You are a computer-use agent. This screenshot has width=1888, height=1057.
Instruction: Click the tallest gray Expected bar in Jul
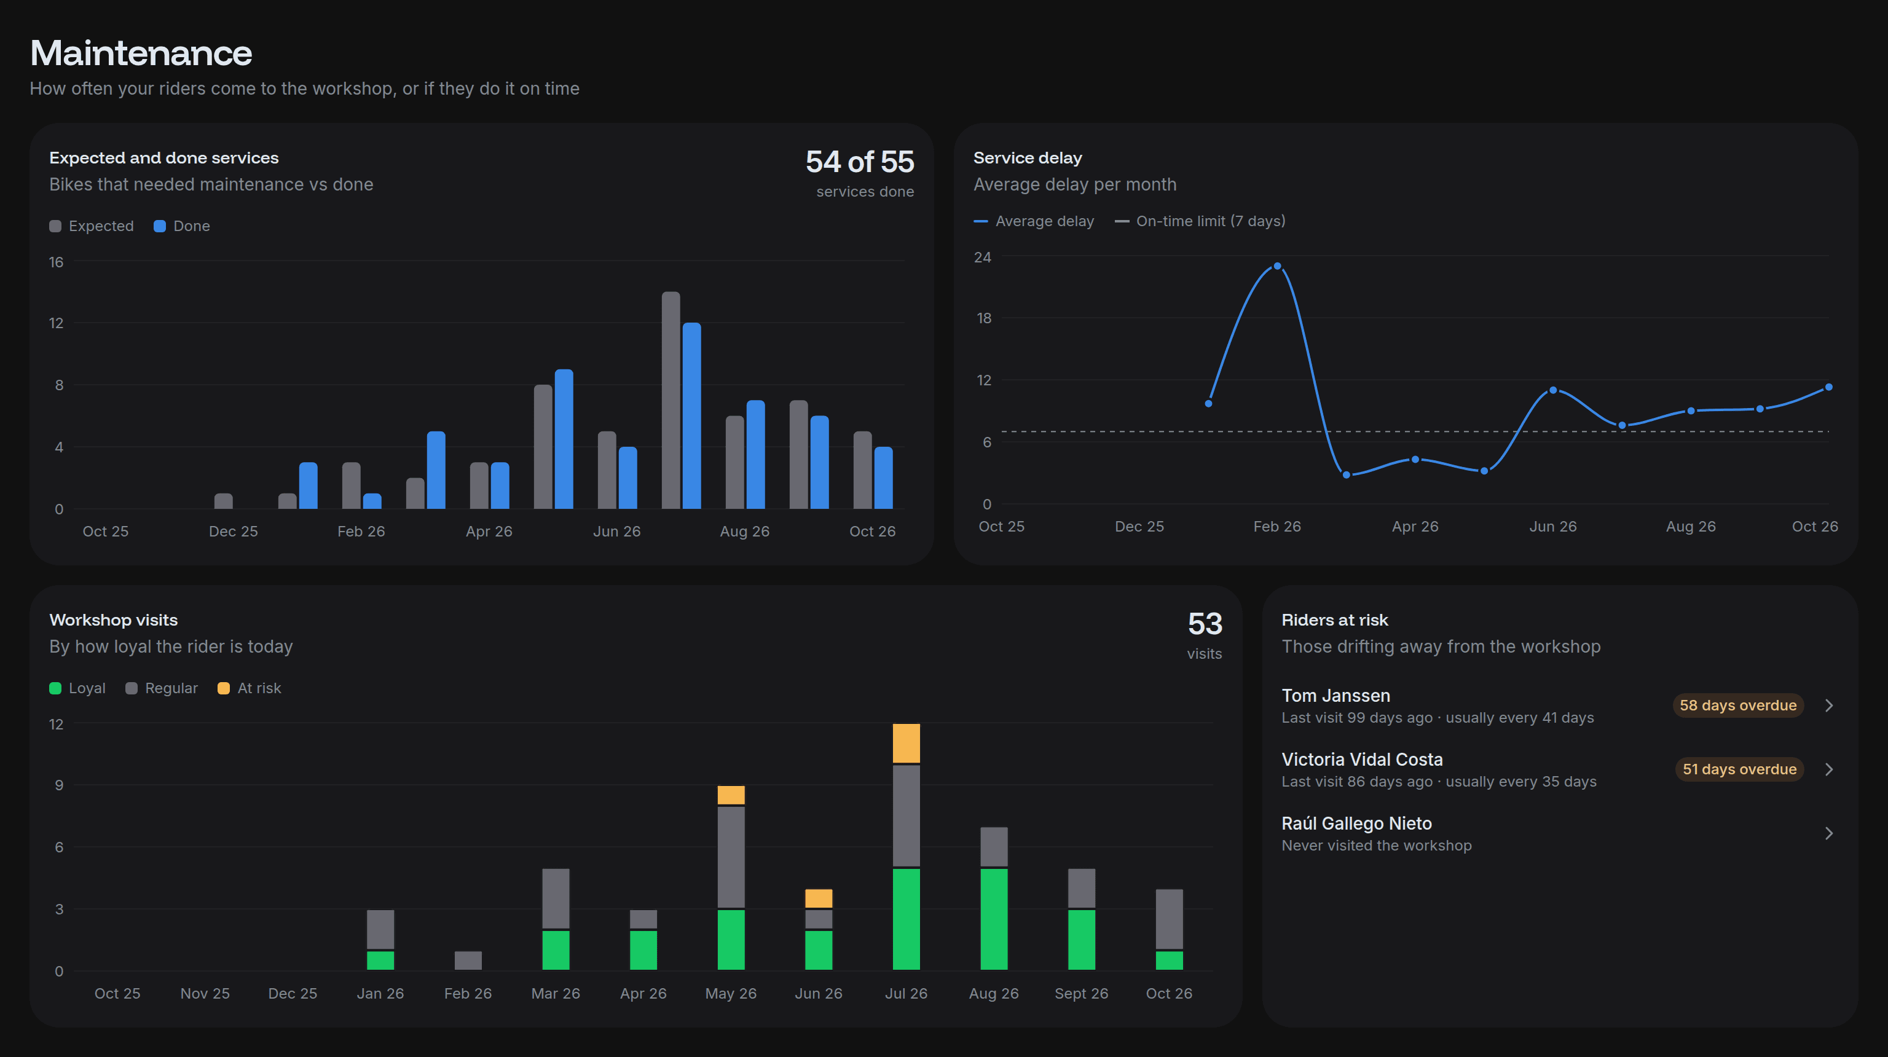click(x=671, y=400)
